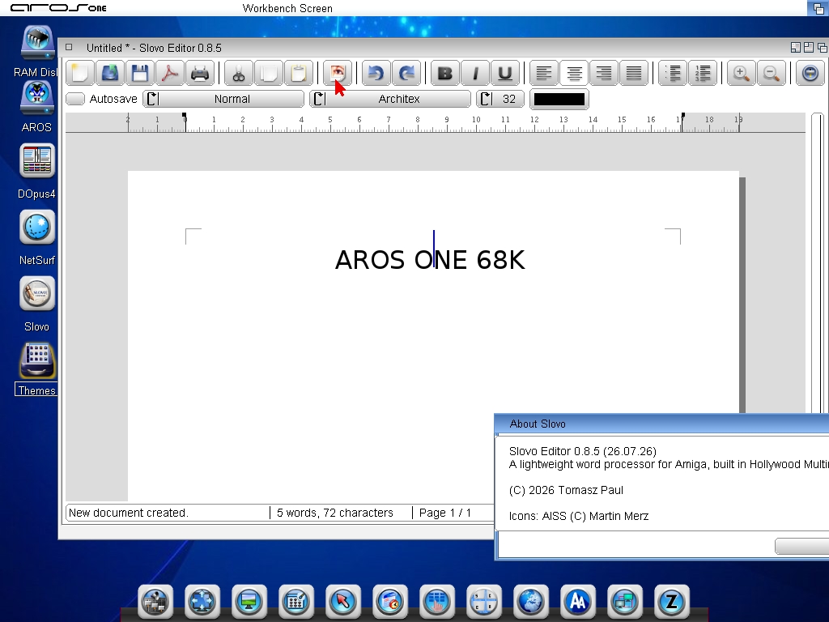Toggle bold formatting
The width and height of the screenshot is (829, 622).
pyautogui.click(x=445, y=73)
